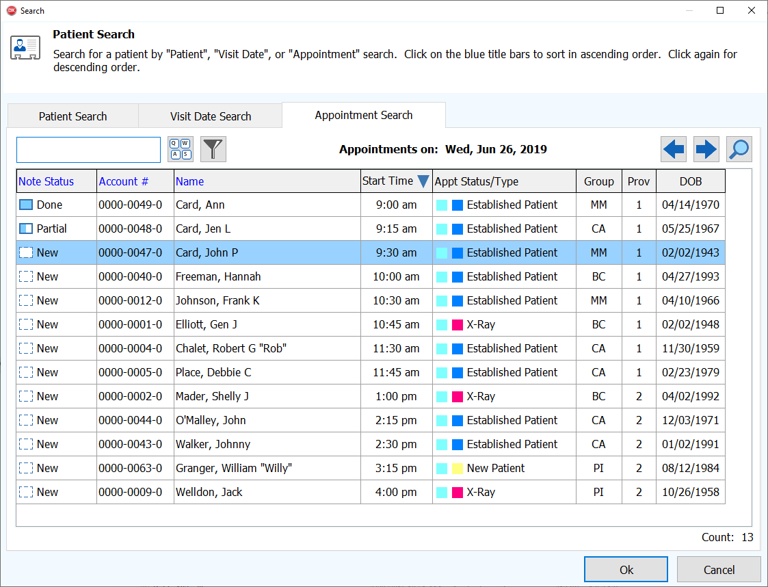Click the Patient Search ID card icon
This screenshot has width=768, height=587.
[x=25, y=48]
